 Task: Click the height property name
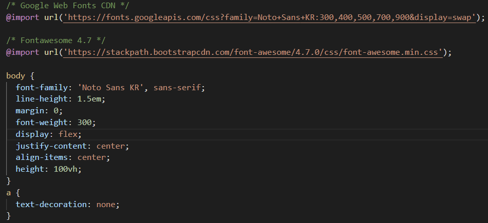click(x=30, y=169)
